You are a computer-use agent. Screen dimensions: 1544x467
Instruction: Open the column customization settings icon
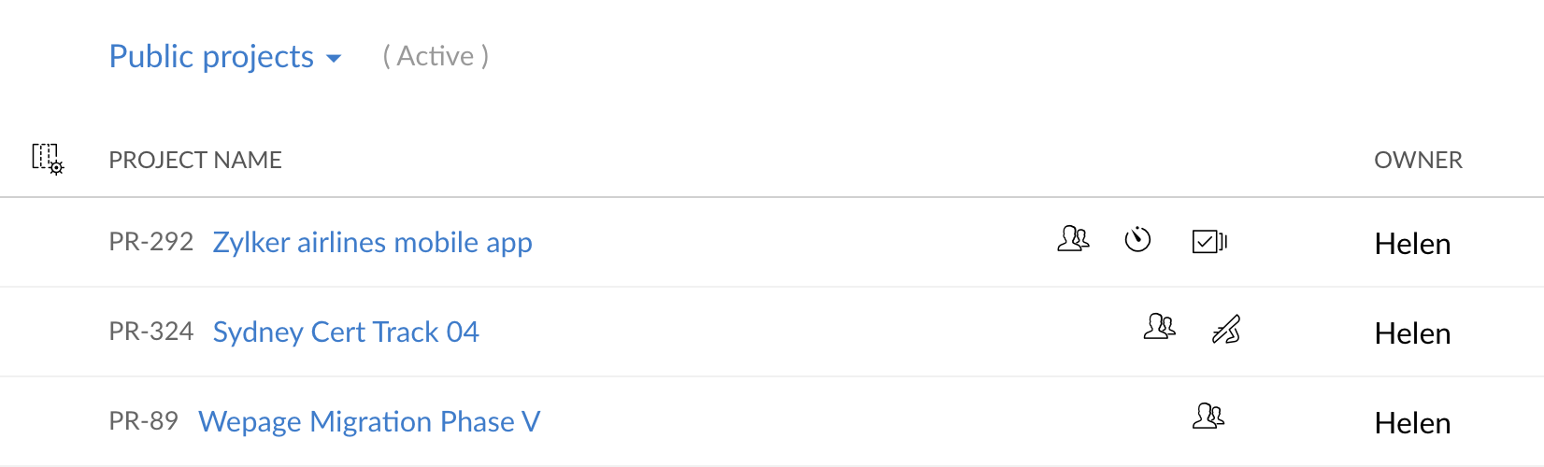click(x=48, y=159)
